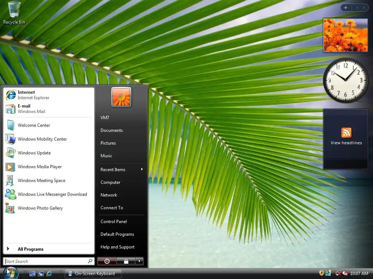Image resolution: width=373 pixels, height=279 pixels.
Task: Click Switch between windows icon
Action: click(x=41, y=274)
